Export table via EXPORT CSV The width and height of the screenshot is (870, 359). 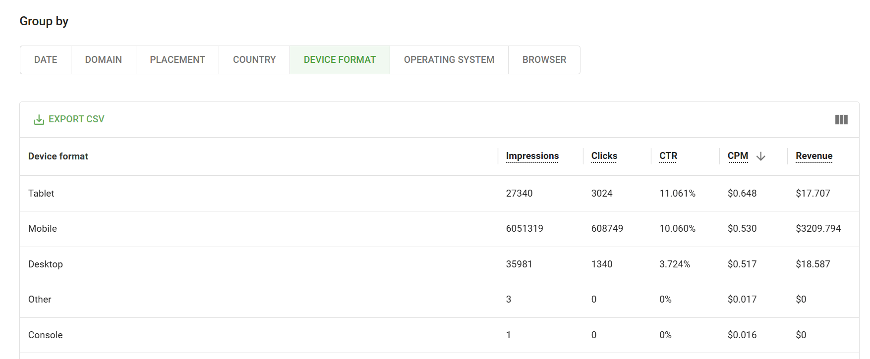[x=69, y=119]
